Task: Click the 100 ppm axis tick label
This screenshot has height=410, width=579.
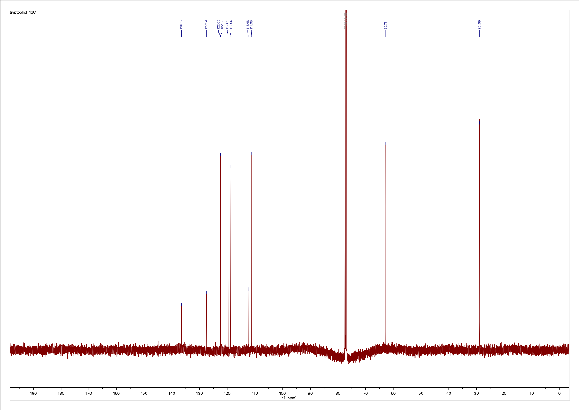Action: (x=283, y=393)
